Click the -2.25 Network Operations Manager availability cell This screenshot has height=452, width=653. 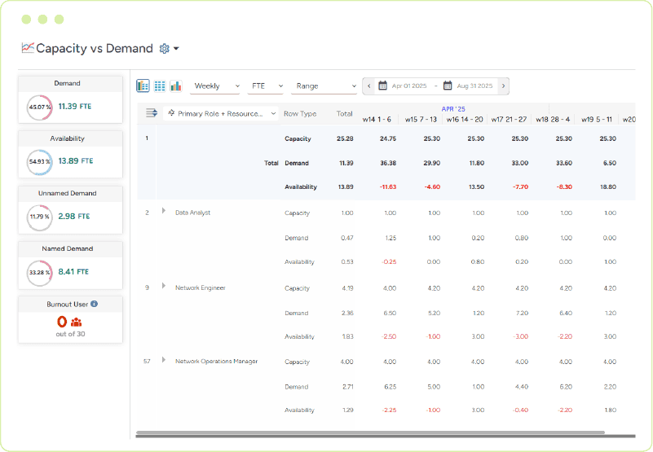coord(389,410)
